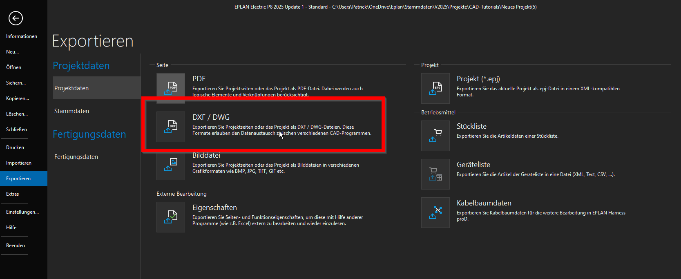The height and width of the screenshot is (279, 681).
Task: Click the Stückliste cart icon
Action: coord(435,136)
